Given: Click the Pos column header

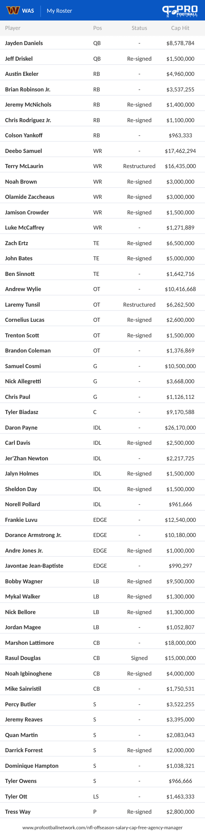Looking at the screenshot, I should click(x=98, y=28).
